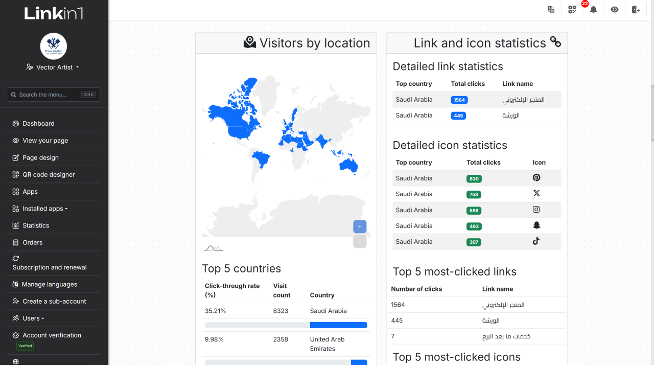Image resolution: width=654 pixels, height=365 pixels.
Task: Click the 1564 total clicks badge
Action: (x=459, y=100)
